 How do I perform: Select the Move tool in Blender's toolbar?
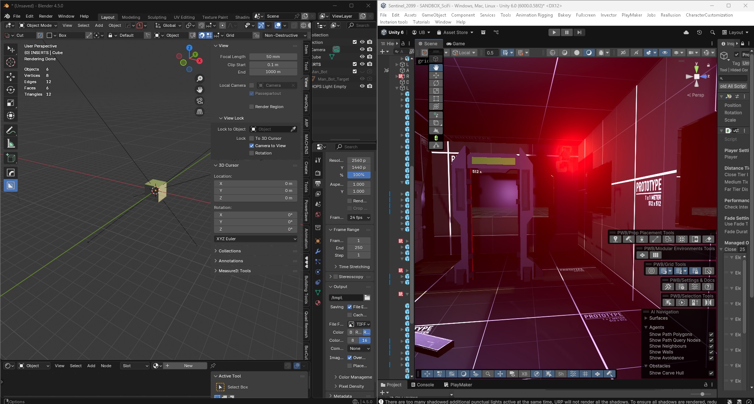click(10, 77)
